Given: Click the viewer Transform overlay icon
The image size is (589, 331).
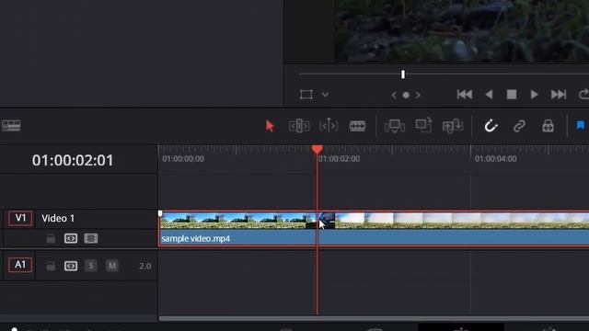Looking at the screenshot, I should click(306, 95).
